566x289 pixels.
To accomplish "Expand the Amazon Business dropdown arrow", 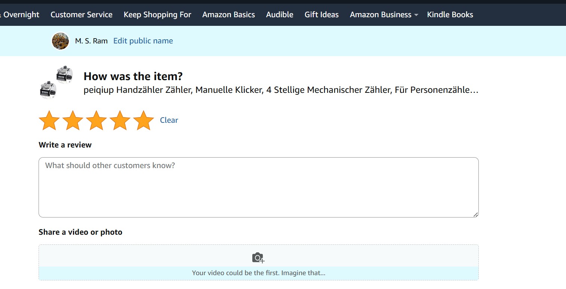I will [x=416, y=15].
